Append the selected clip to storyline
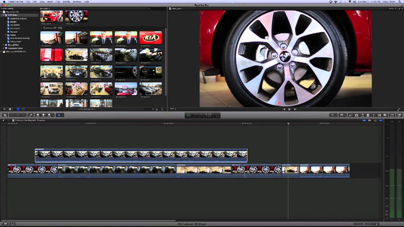Viewport: 404px width, 227px height. 49,115
